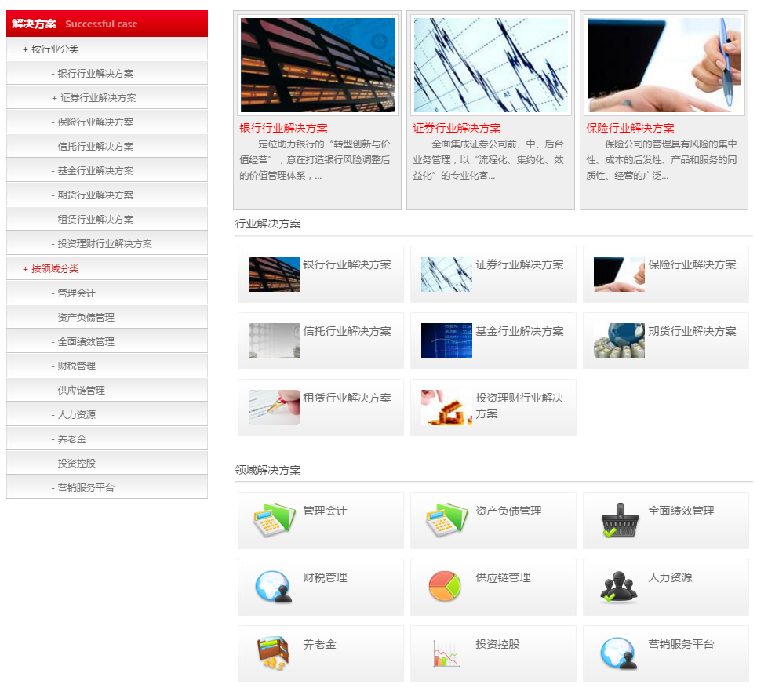Choose 资产负债管理 in the sidebar menu
Viewport: 757px width, 695px height.
tap(107, 318)
